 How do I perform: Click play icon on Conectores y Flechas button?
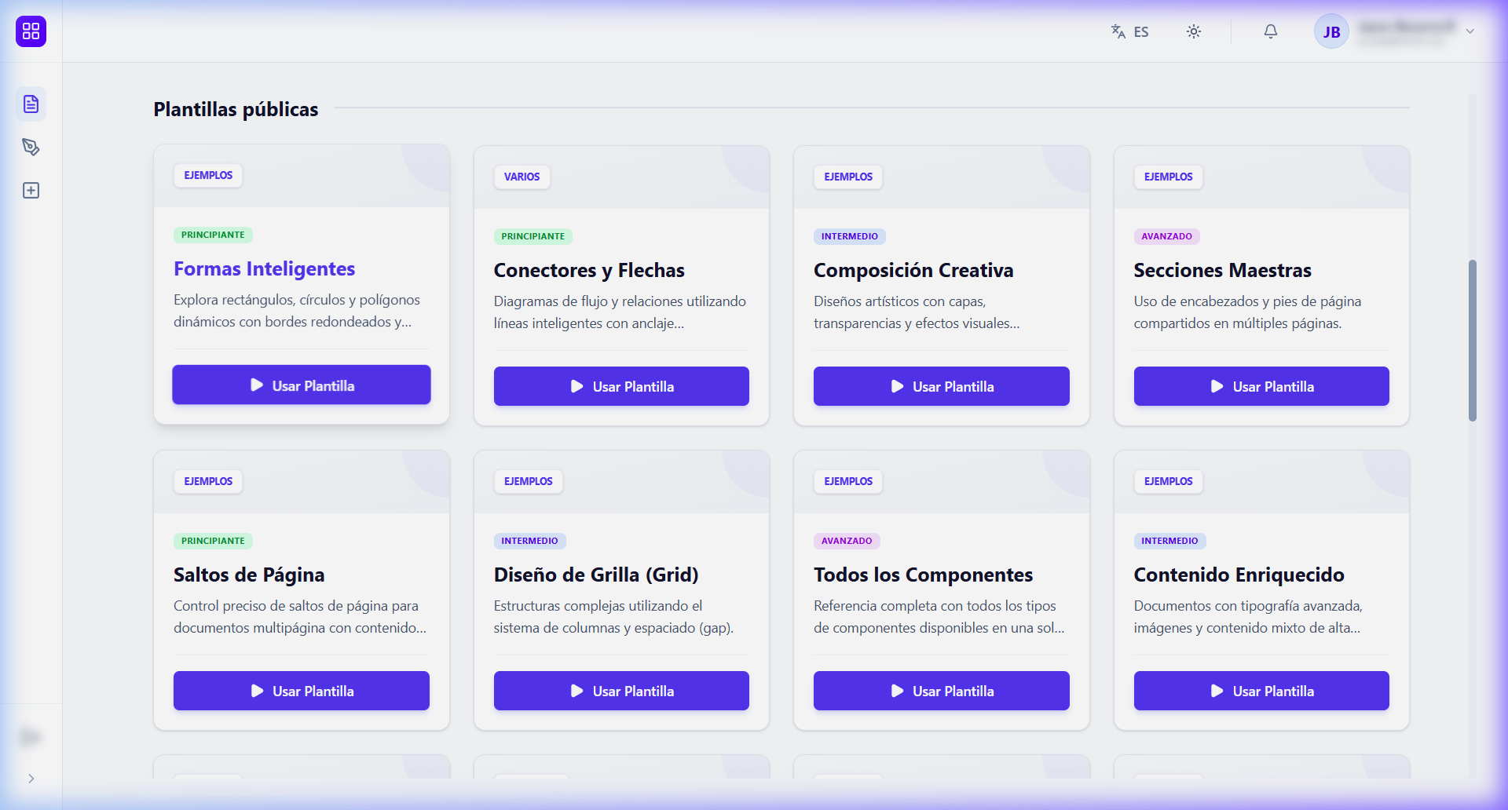click(x=576, y=386)
